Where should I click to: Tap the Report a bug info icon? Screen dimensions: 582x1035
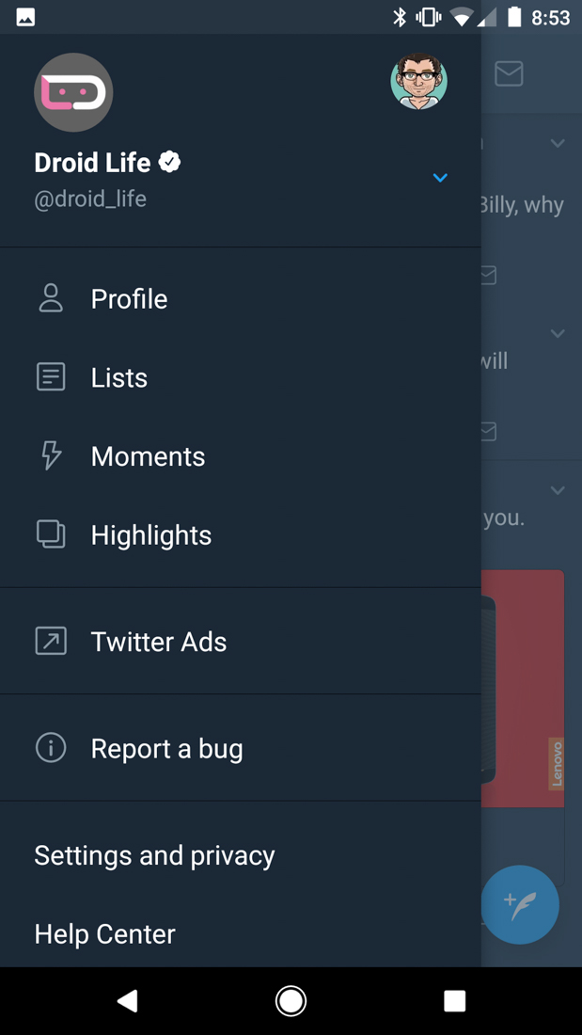tap(51, 748)
